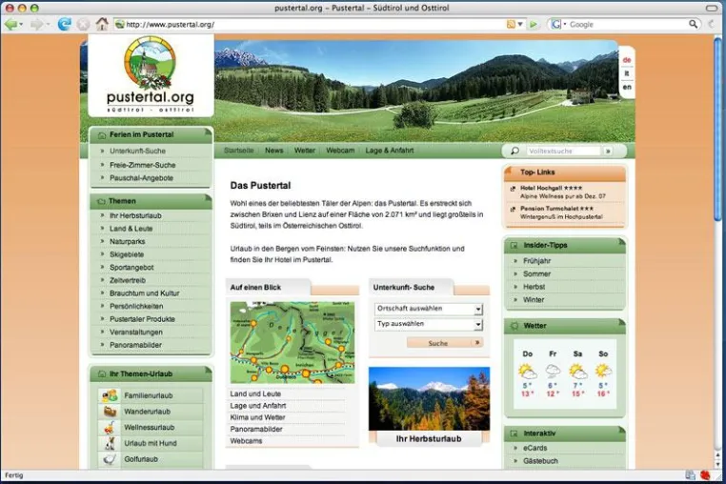Click the Familienurlaub icon
Viewport: 726px width, 484px height.
point(110,395)
